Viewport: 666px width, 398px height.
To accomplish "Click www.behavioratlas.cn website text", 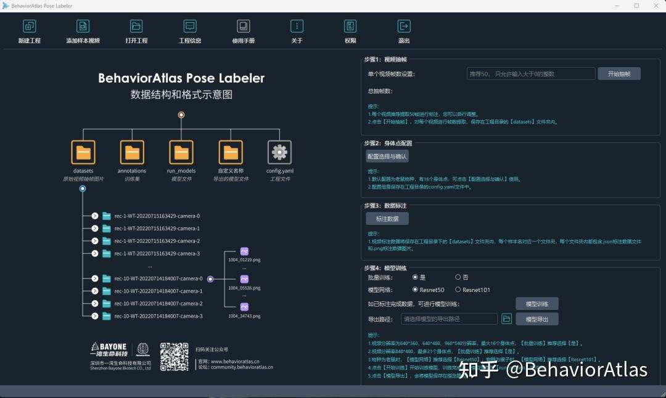I will 235,362.
